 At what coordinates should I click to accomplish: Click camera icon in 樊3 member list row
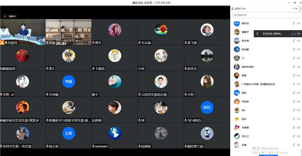(299, 110)
